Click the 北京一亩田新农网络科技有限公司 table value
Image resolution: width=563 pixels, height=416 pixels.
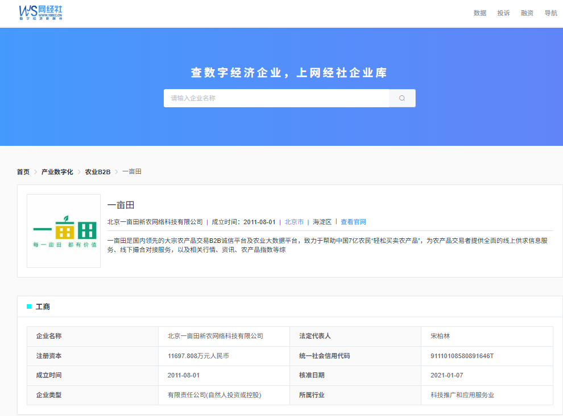coord(216,336)
